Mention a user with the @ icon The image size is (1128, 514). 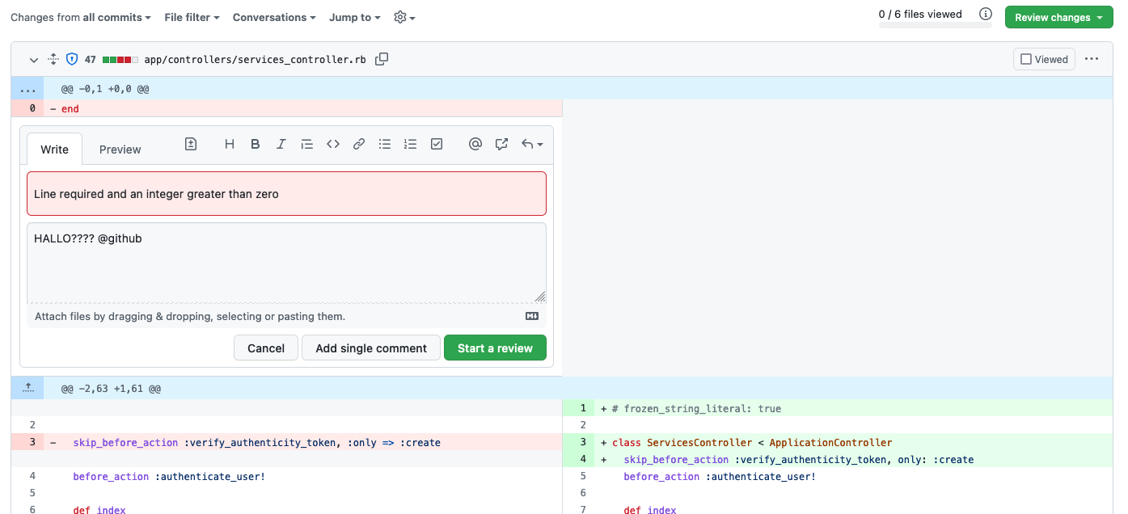pos(475,143)
